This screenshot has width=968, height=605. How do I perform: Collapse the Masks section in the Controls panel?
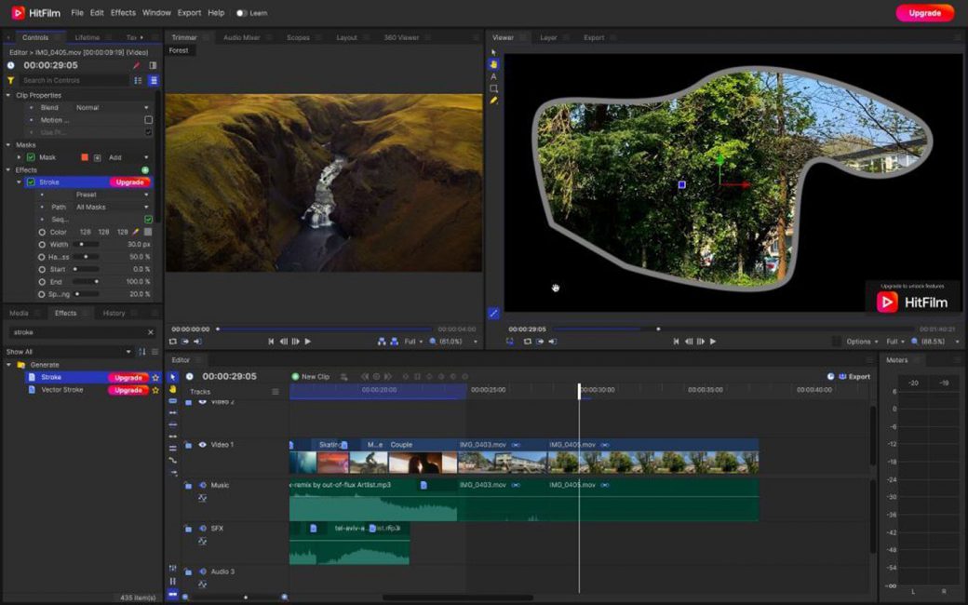(x=7, y=145)
